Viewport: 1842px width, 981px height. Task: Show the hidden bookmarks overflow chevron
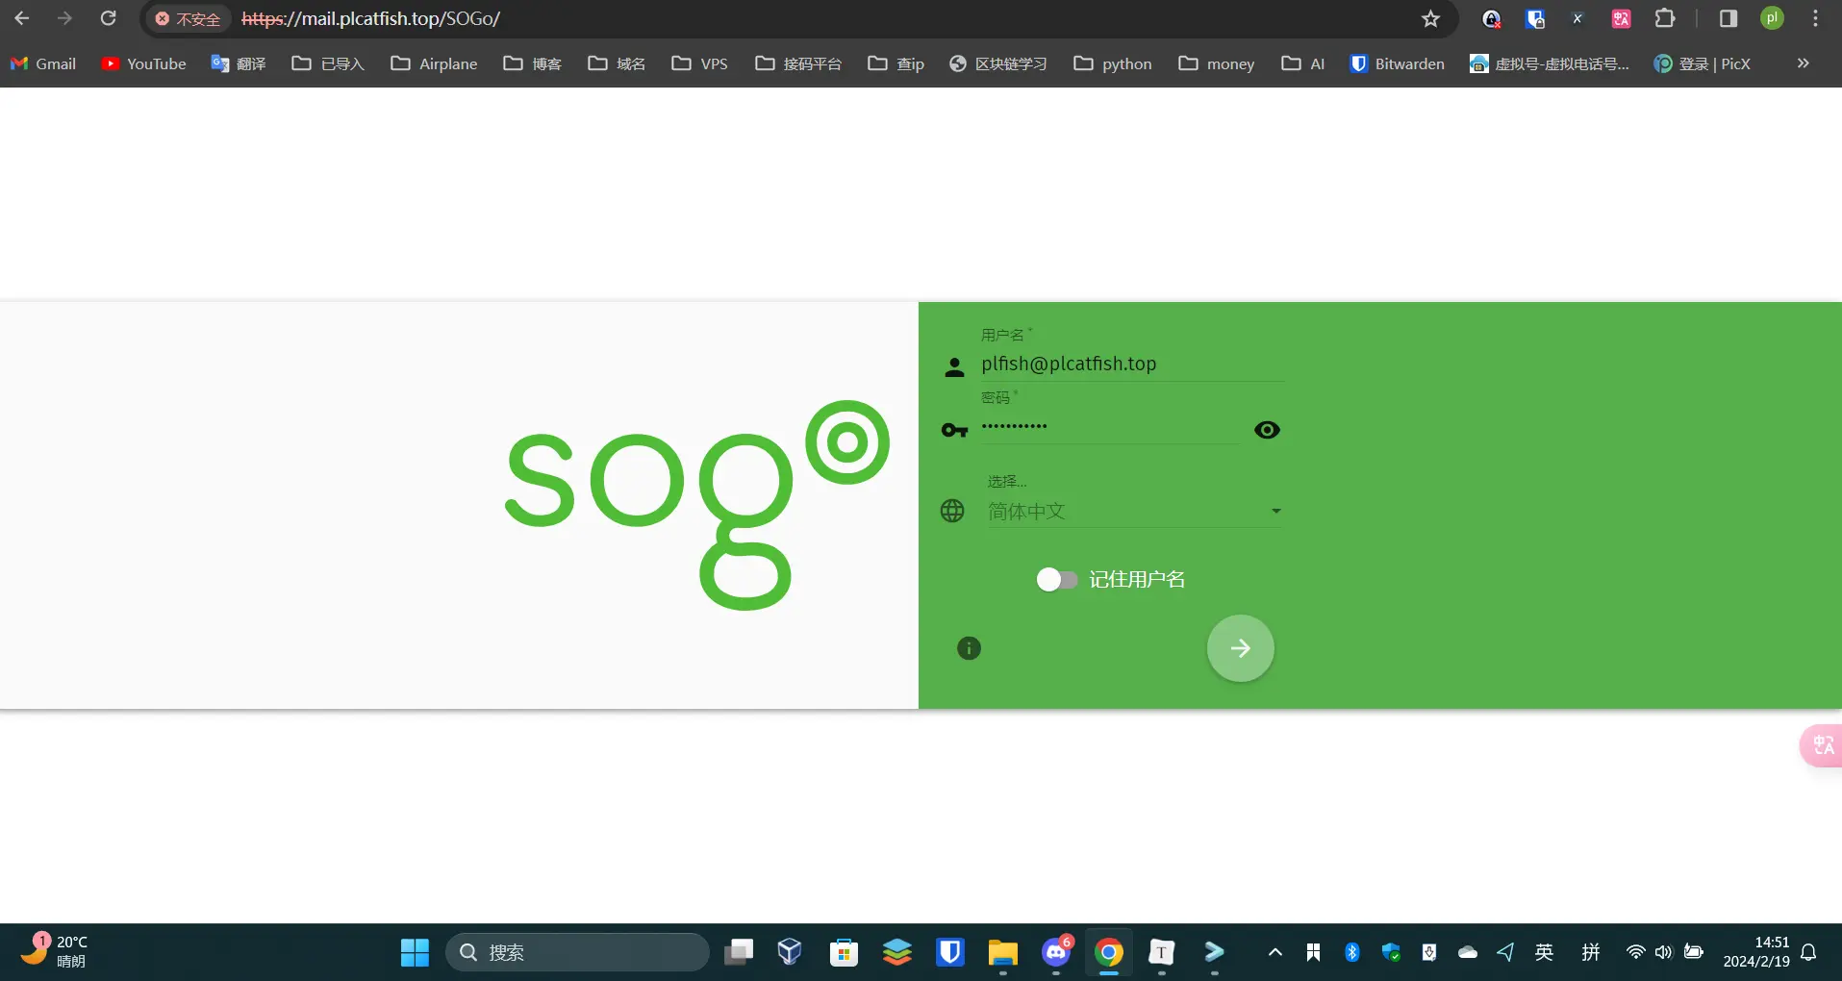(1803, 63)
